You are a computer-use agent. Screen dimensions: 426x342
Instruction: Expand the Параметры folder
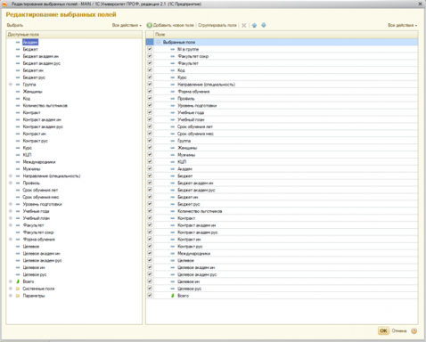(x=11, y=296)
